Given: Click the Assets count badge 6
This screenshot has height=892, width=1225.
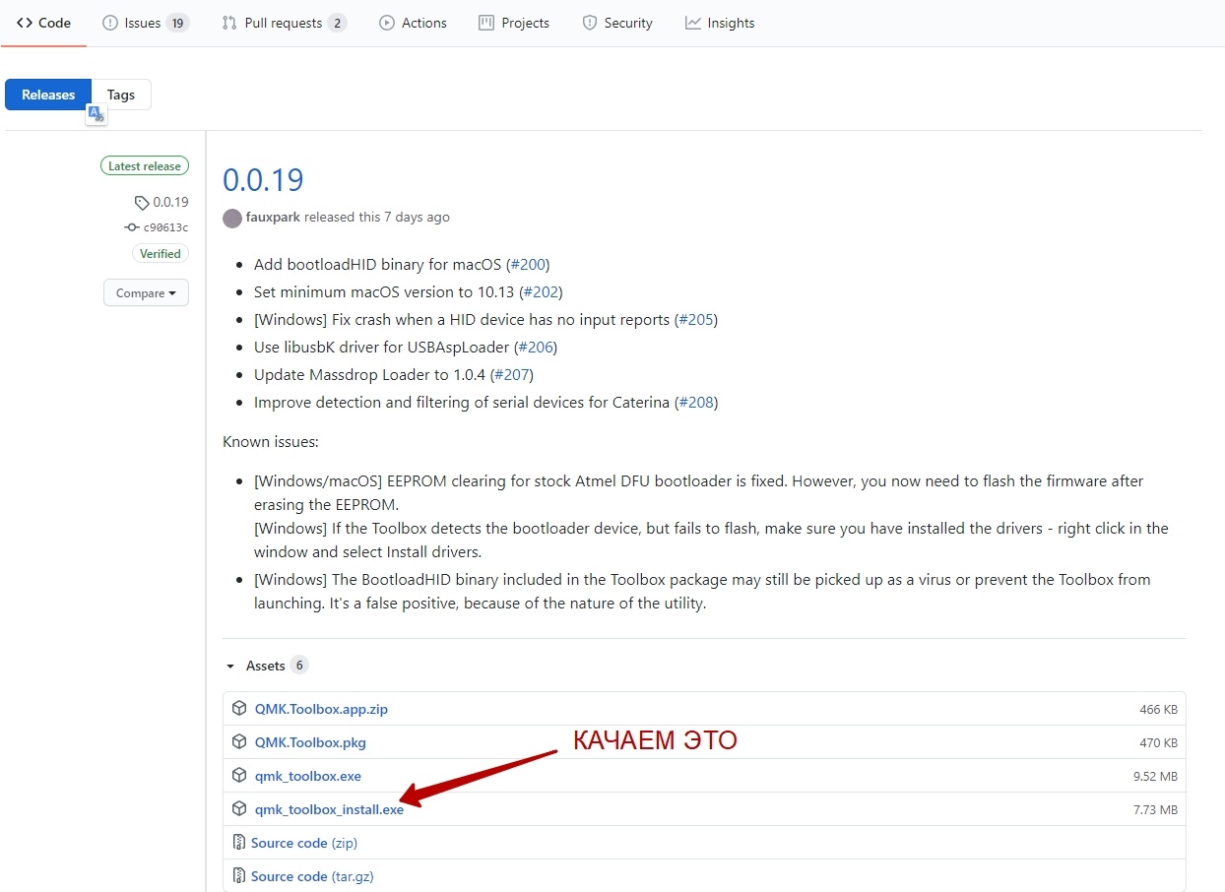Looking at the screenshot, I should coord(299,666).
